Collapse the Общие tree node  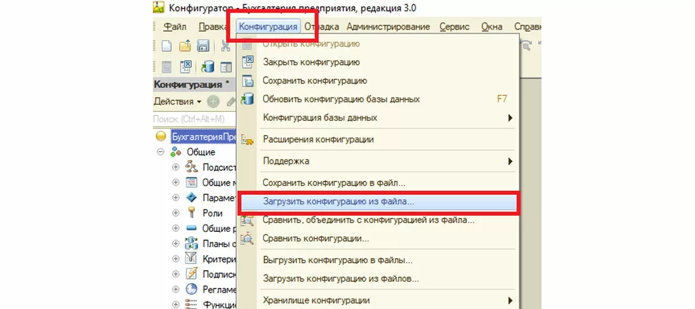(x=161, y=152)
